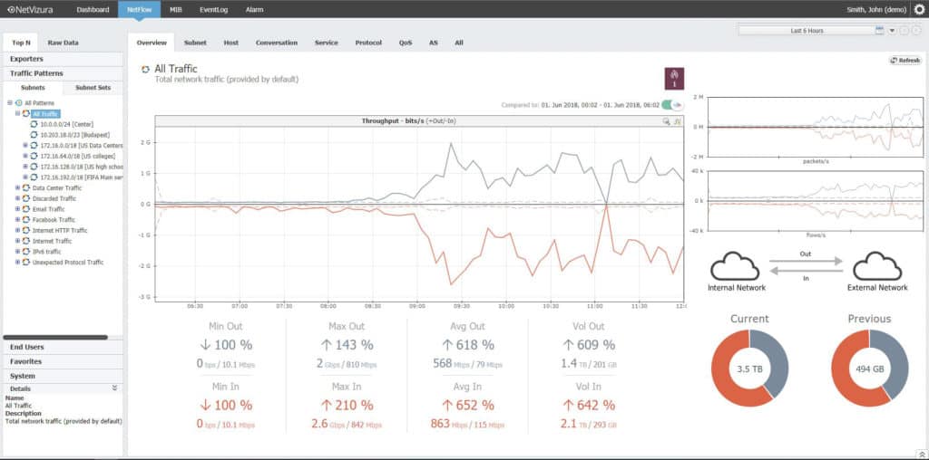Expand the 172.16.128.0/18 US high school node

(25, 167)
